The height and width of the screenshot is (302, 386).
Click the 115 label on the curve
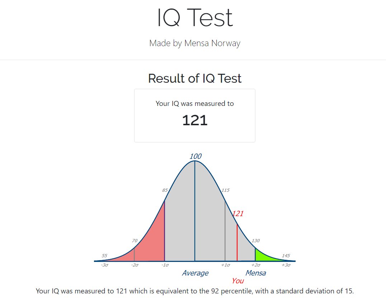[x=225, y=190]
